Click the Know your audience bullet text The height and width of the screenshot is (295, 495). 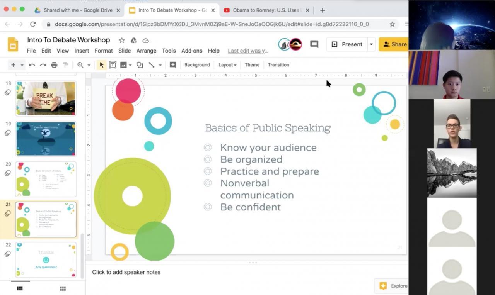[x=268, y=147]
